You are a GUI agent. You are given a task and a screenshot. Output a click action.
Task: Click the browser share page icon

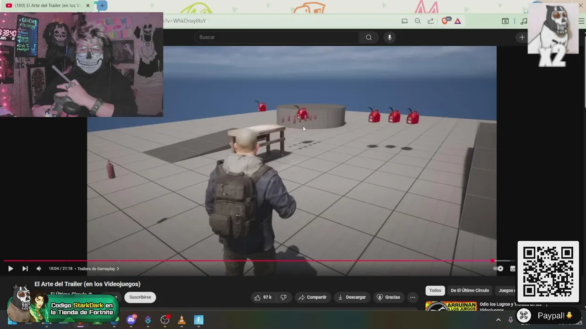click(x=431, y=21)
